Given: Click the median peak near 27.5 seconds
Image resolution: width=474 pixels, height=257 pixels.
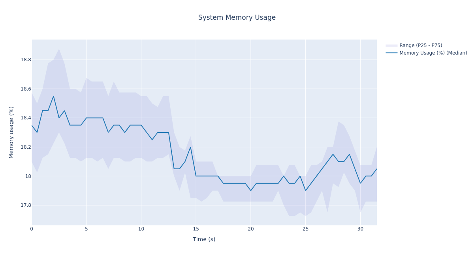Looking at the screenshot, I should pyautogui.click(x=333, y=154).
